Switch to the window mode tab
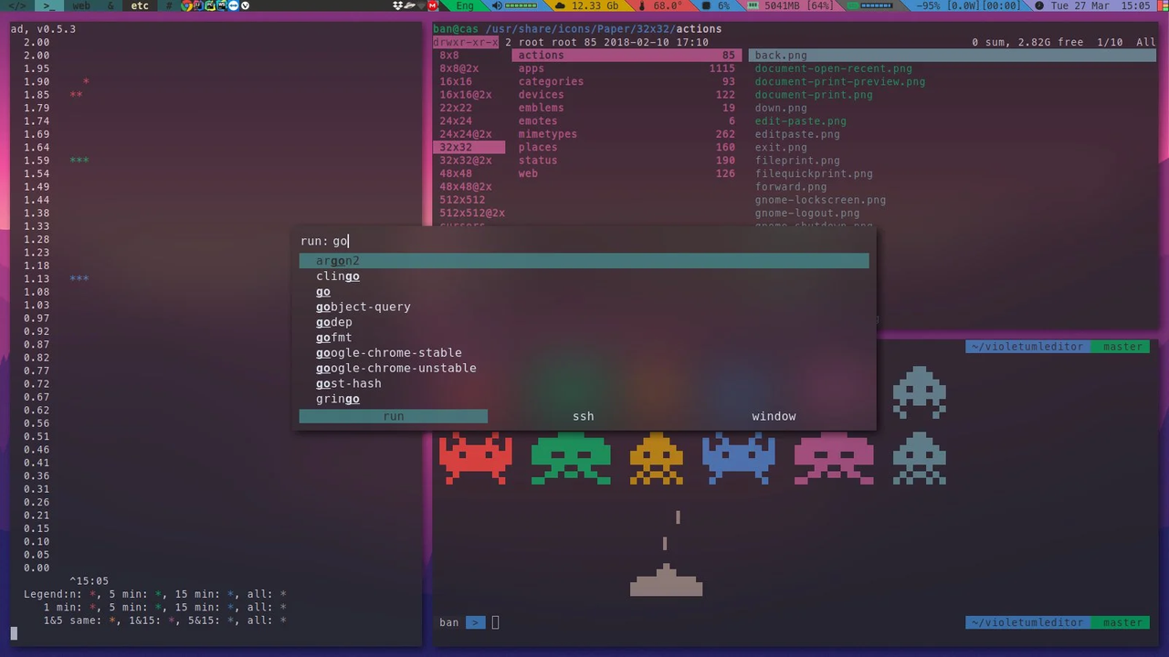 (x=774, y=416)
